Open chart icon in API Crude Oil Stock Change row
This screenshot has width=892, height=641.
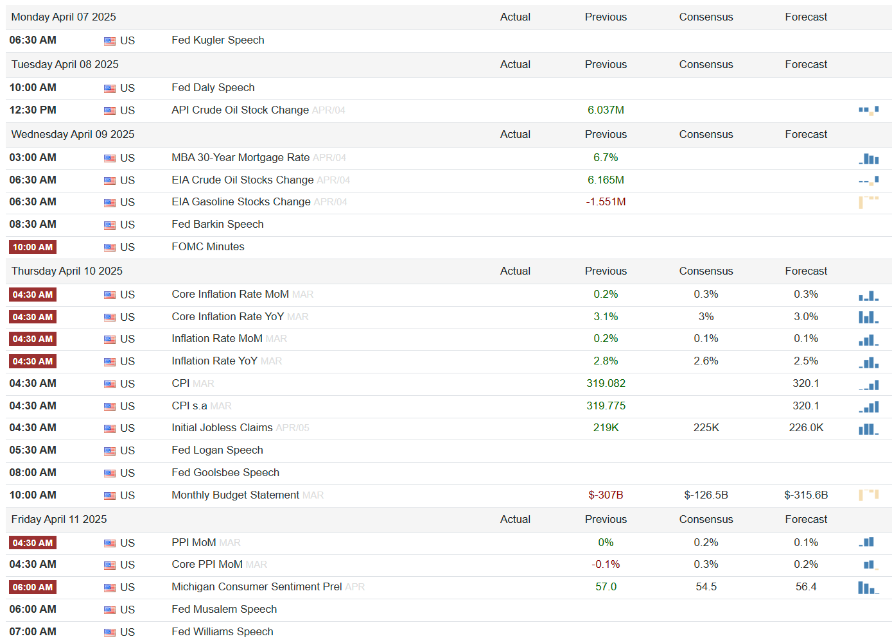tap(868, 110)
